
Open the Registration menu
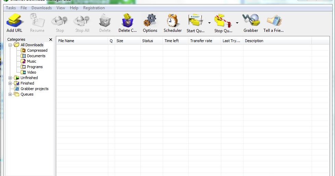pos(94,8)
